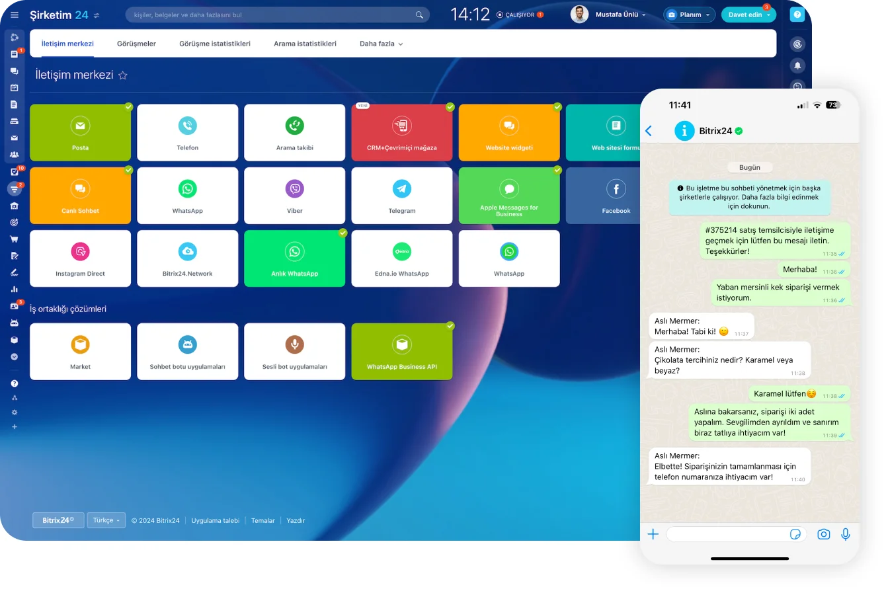
Task: Expand sidebar with the down chevron icon
Action: (15, 357)
